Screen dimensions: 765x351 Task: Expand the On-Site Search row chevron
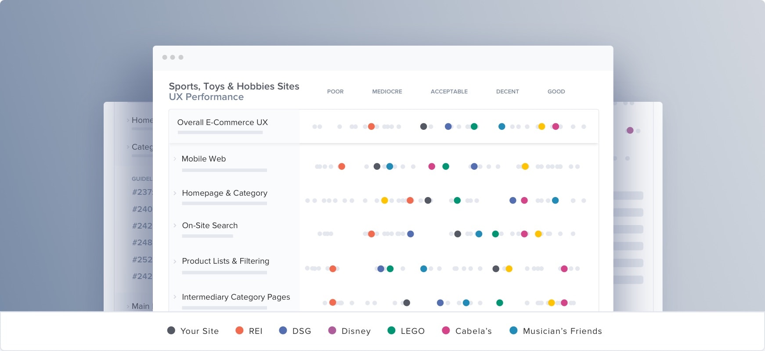click(175, 226)
